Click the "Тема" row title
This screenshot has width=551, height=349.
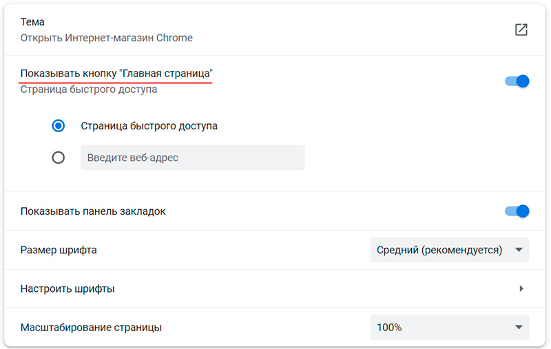[32, 23]
